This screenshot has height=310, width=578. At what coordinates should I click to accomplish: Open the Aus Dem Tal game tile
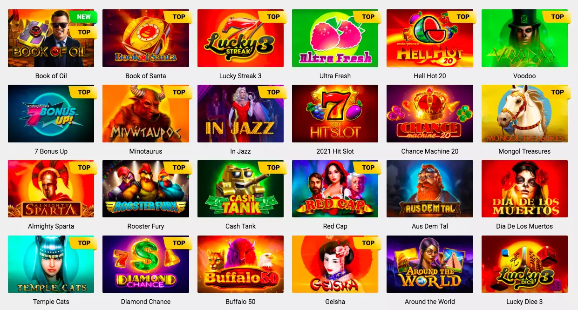click(430, 189)
